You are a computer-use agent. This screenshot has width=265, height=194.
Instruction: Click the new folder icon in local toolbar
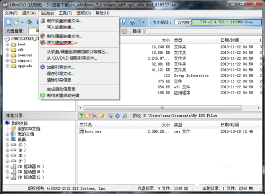(x=88, y=116)
